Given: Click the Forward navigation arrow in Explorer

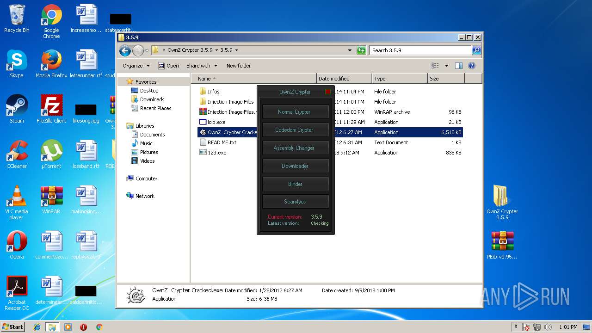Looking at the screenshot, I should 138,50.
